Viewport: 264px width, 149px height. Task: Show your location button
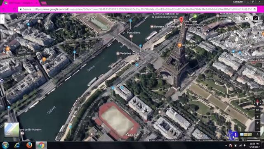pos(257,117)
